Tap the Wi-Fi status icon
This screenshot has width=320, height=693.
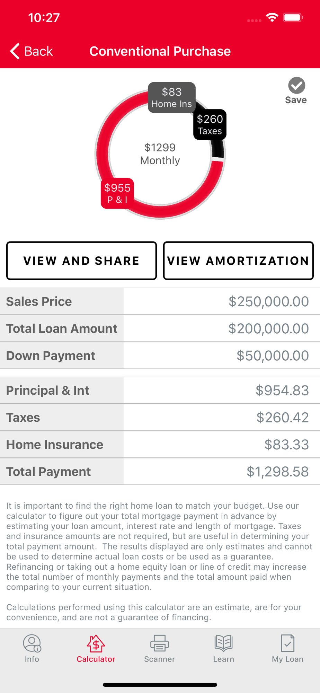272,17
